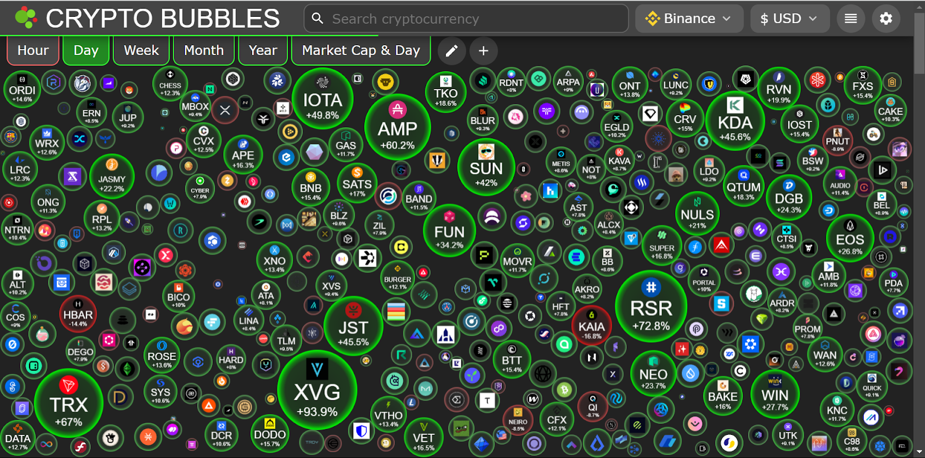
Task: Select the RSR +72.8% bubble
Action: click(651, 306)
